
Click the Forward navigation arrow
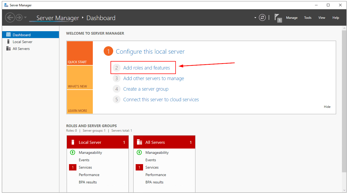(19, 18)
